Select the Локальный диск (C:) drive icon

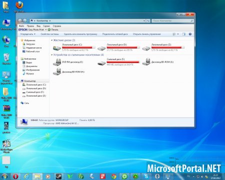tap(57, 48)
